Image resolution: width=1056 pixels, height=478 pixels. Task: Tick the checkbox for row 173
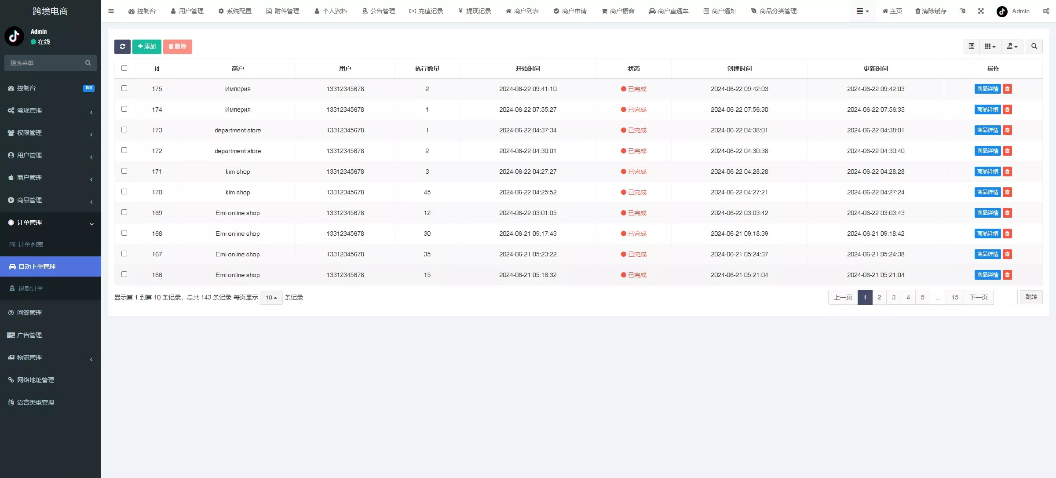pos(124,130)
